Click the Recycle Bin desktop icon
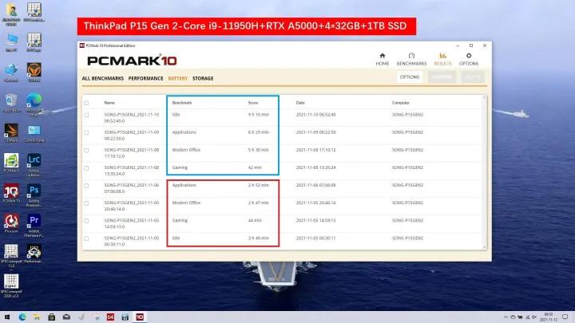Viewport: 575px width, 323px height. click(11, 103)
